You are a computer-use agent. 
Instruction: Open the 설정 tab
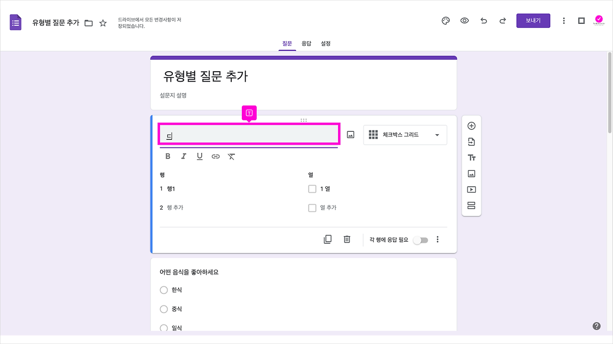[x=326, y=43]
